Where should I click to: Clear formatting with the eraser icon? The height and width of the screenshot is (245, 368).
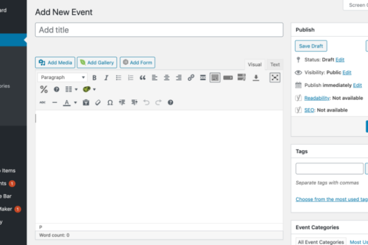point(98,102)
